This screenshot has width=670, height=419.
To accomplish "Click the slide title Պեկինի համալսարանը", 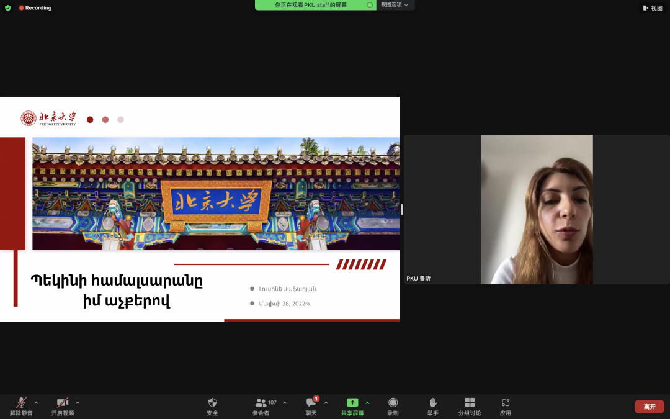I will click(x=117, y=281).
